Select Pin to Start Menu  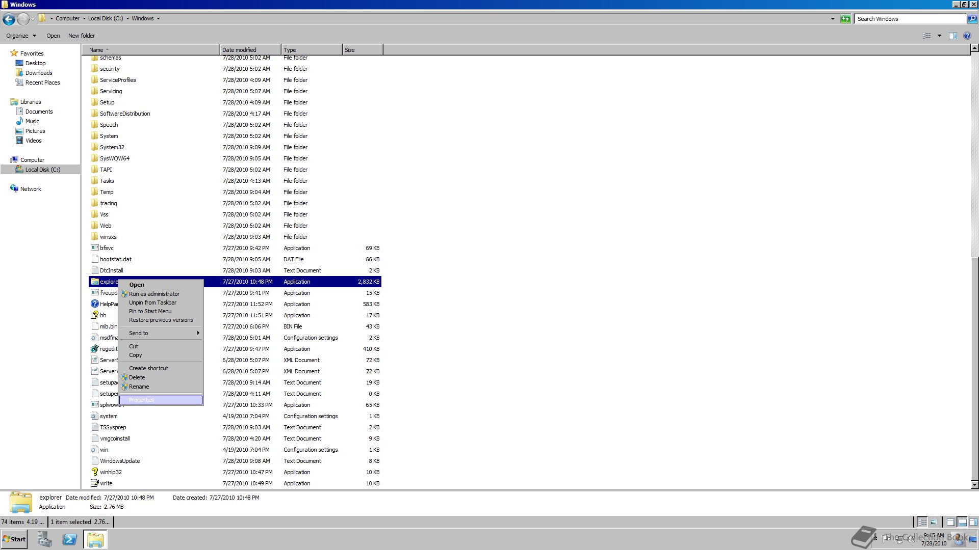tap(161, 311)
